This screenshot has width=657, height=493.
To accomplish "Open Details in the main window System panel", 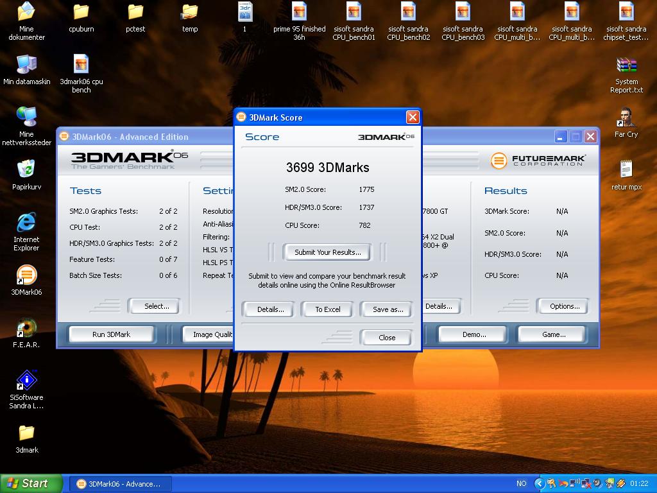I will tap(440, 306).
